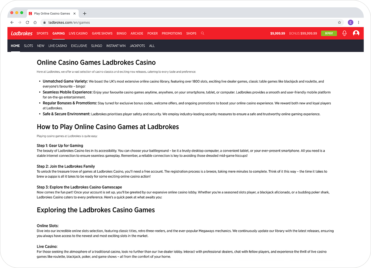Close the Play Online Casino Games tab
Image resolution: width=371 pixels, height=268 pixels.
pyautogui.click(x=74, y=13)
